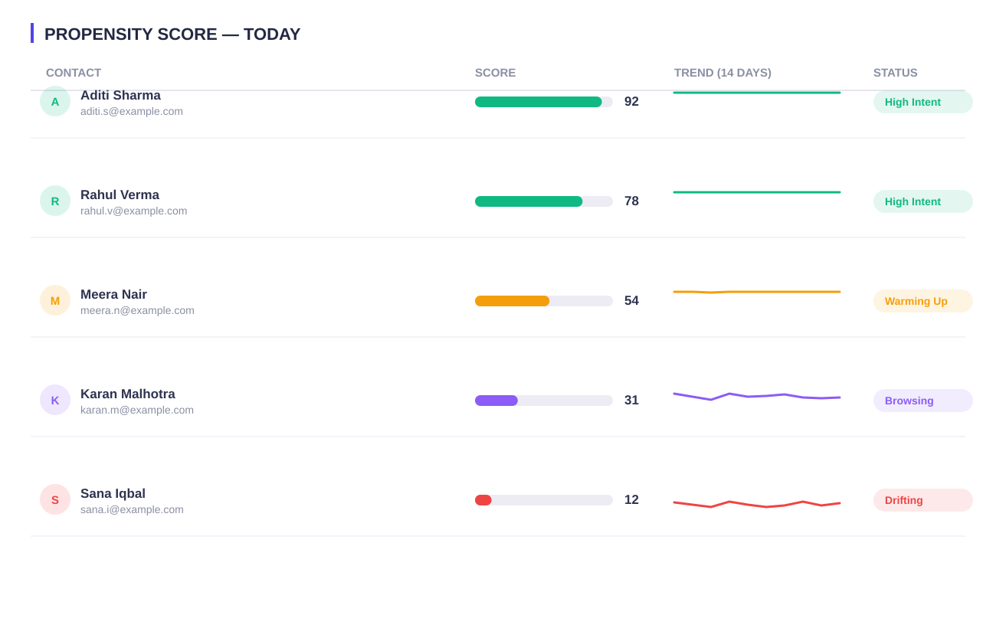Open the Drifting status badge
Screen dimensions: 996x628
[923, 500]
